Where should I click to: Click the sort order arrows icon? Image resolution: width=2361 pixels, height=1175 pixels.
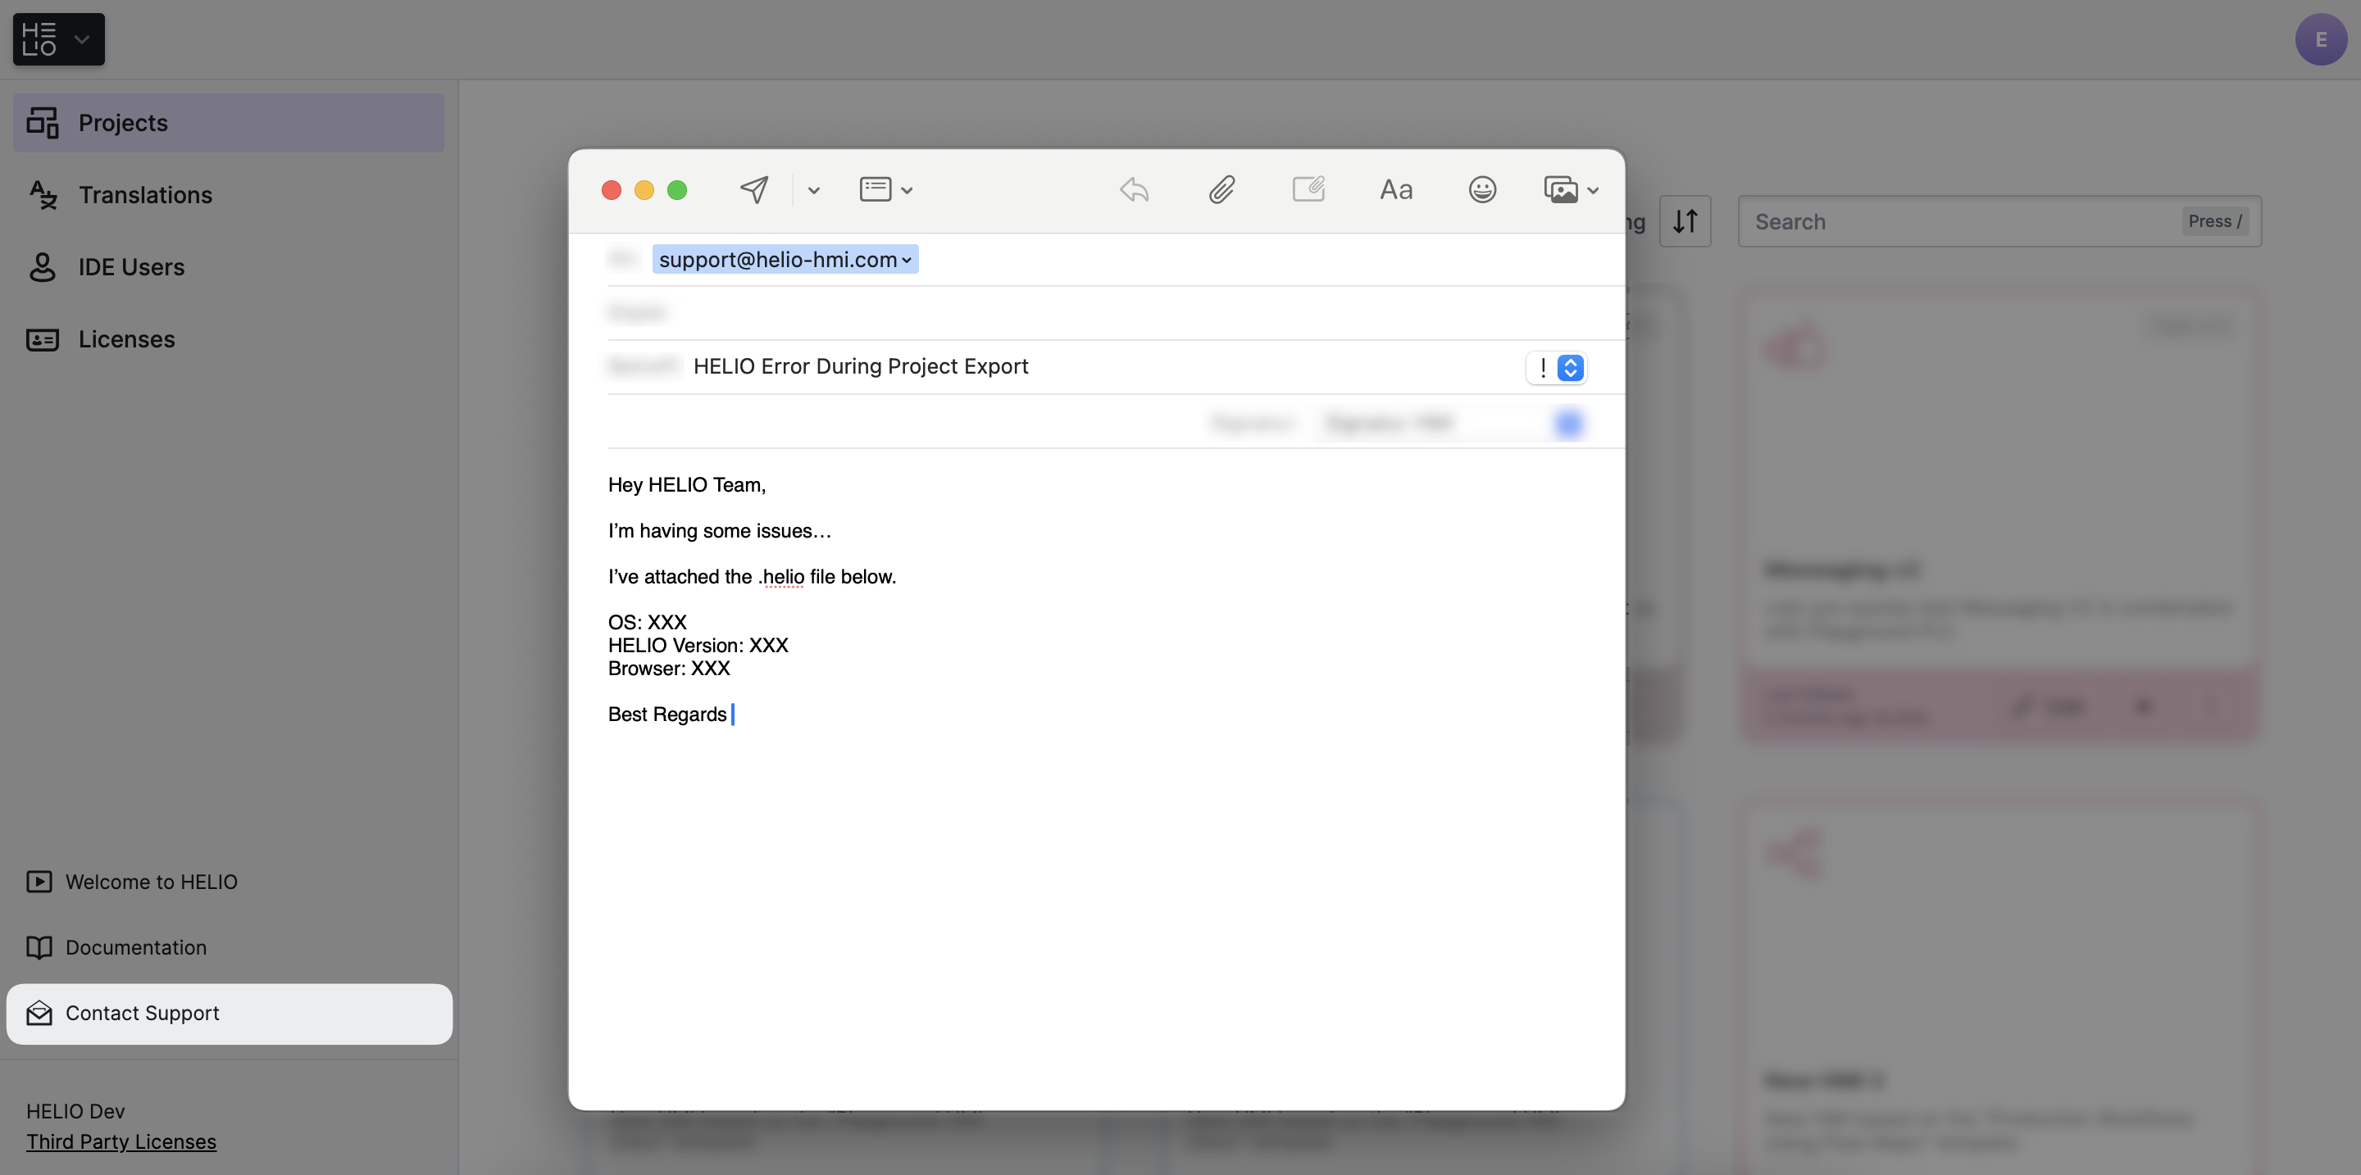pyautogui.click(x=1685, y=220)
